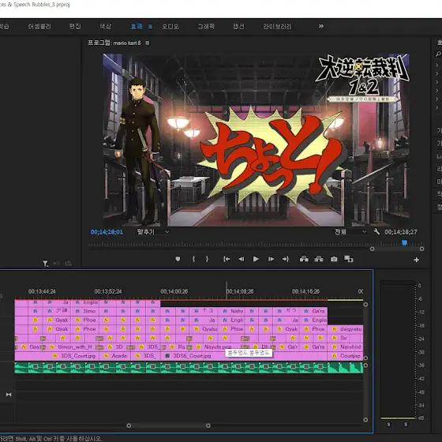Click bottom handle of audio tracks scrollbar
442x442 pixels.
point(365,420)
